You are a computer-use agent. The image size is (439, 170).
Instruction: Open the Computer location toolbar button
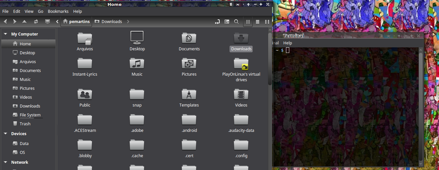pos(47,22)
